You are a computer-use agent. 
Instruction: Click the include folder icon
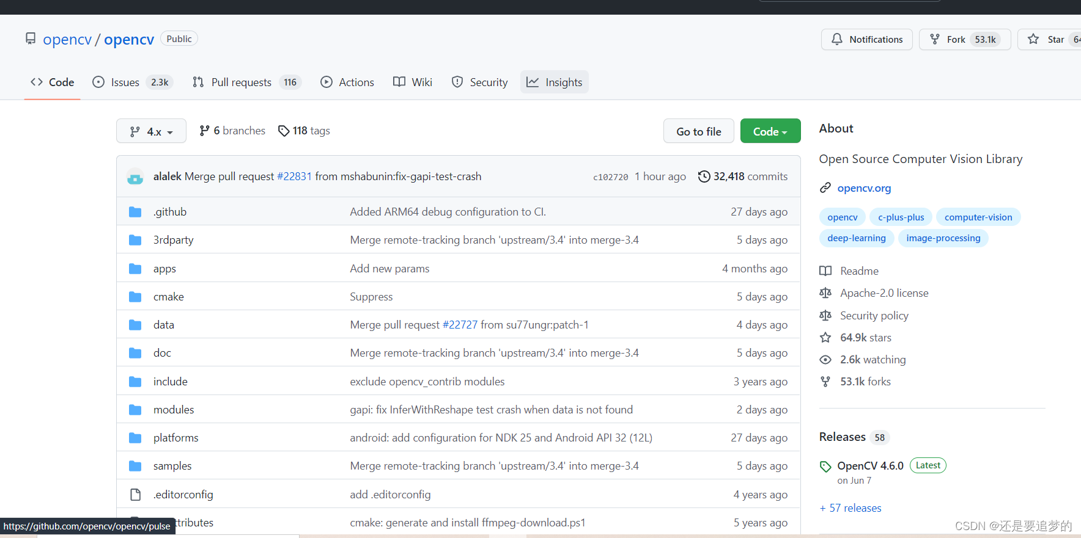pos(135,382)
